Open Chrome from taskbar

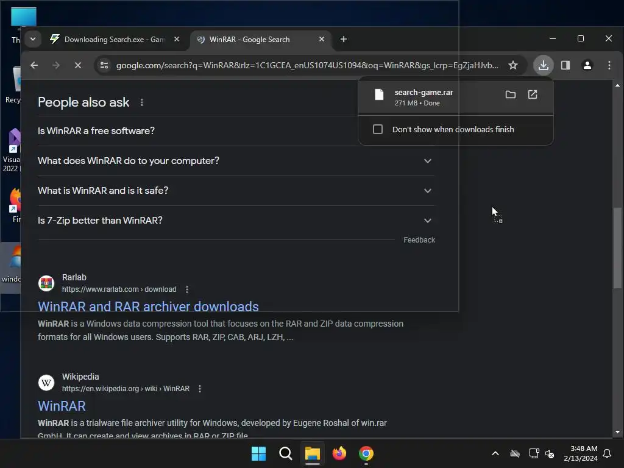coord(366,453)
